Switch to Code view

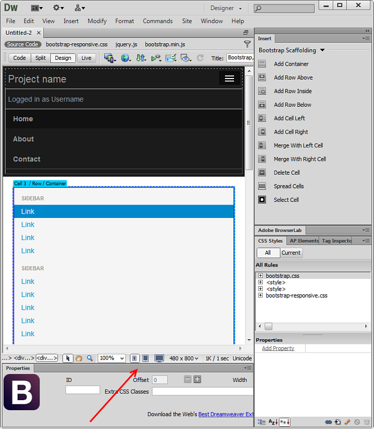coord(19,58)
